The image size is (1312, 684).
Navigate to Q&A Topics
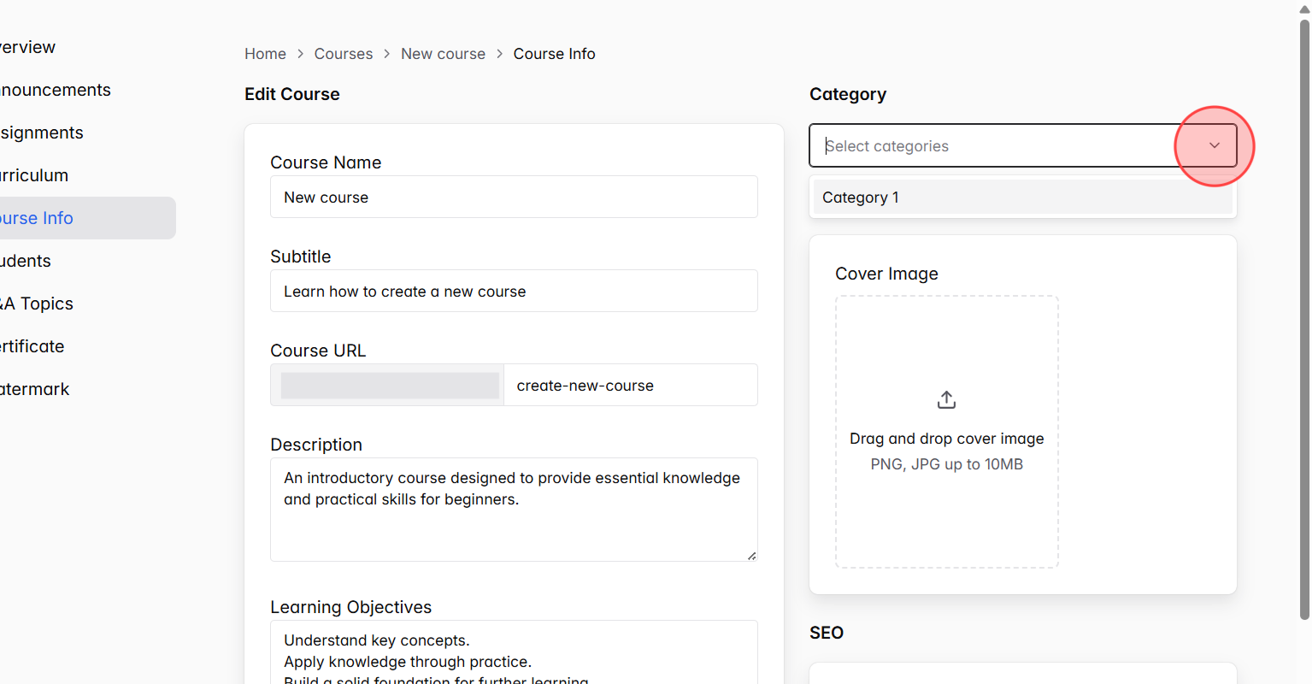point(36,304)
